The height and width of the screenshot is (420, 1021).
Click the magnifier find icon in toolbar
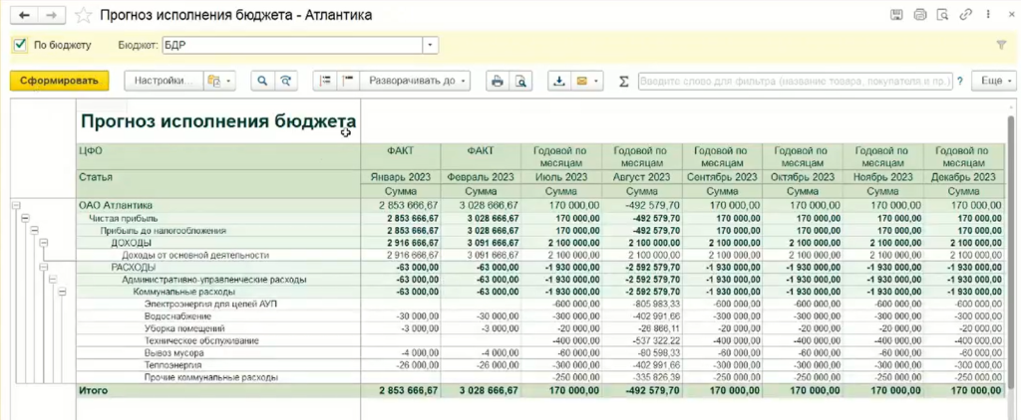point(263,81)
